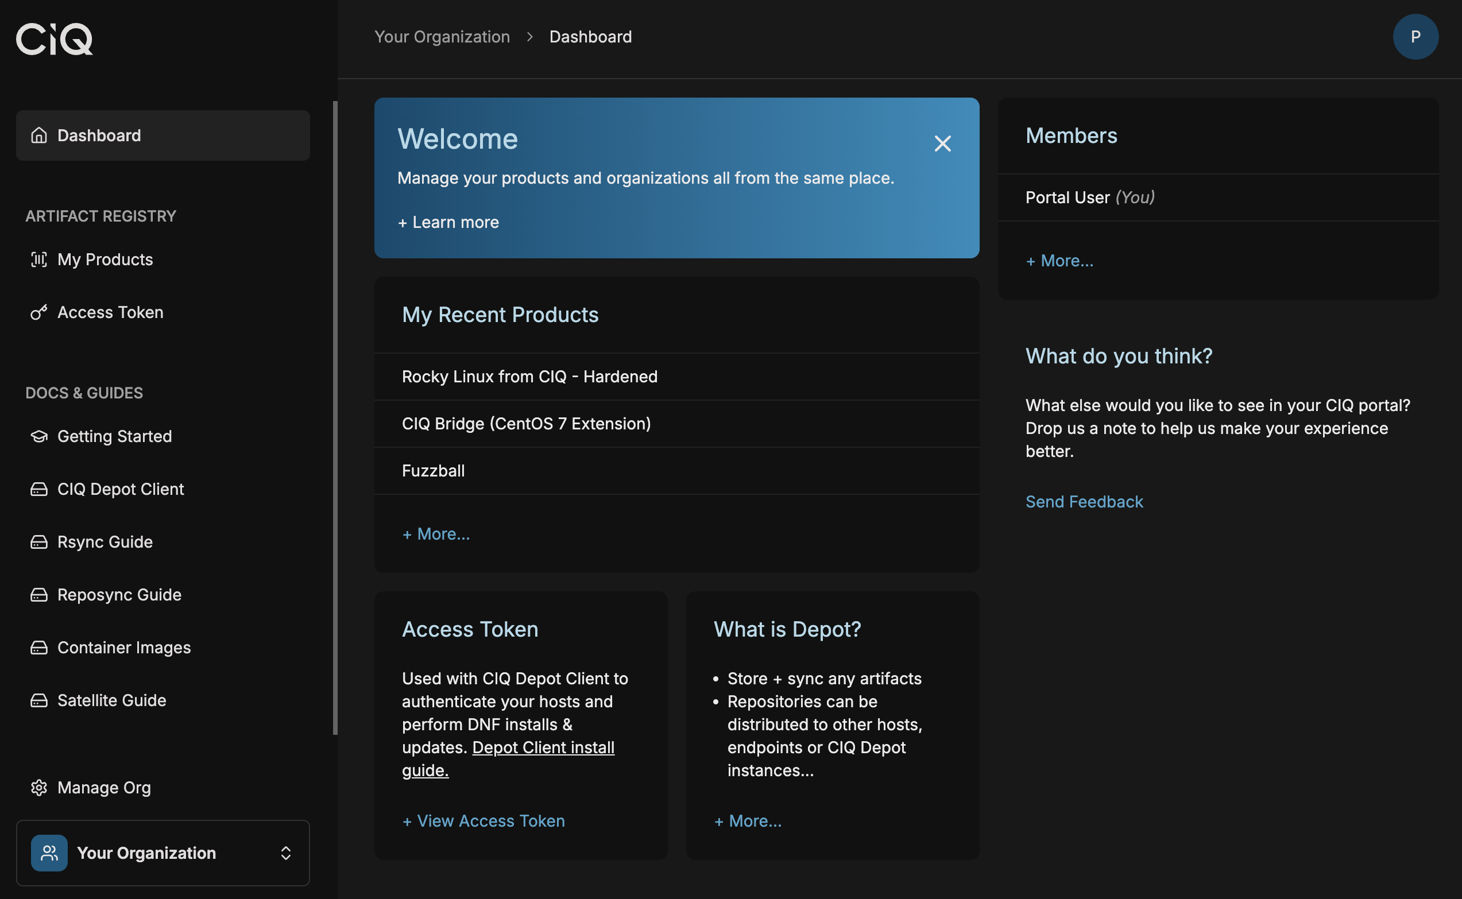Click Learn more in Welcome banner
The image size is (1462, 899).
pyautogui.click(x=448, y=222)
